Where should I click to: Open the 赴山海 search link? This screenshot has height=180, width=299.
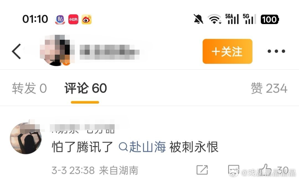point(142,147)
